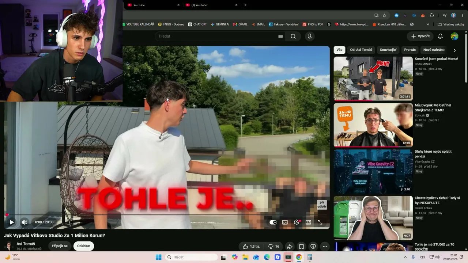This screenshot has height=263, width=468.
Task: Open the Calculator from the taskbar
Action: pos(310,257)
